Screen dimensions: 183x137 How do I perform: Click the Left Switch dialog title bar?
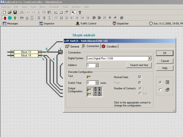click(x=120, y=41)
